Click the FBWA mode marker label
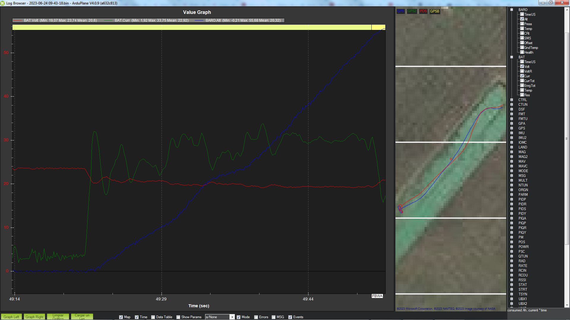The height and width of the screenshot is (320, 570). [x=377, y=296]
